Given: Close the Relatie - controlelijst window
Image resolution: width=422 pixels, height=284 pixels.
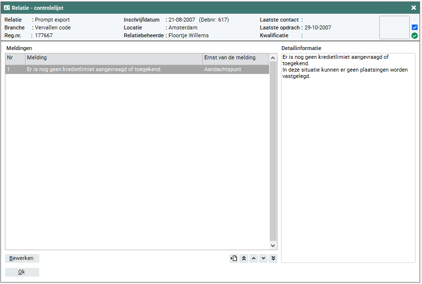Looking at the screenshot, I should click(414, 8).
